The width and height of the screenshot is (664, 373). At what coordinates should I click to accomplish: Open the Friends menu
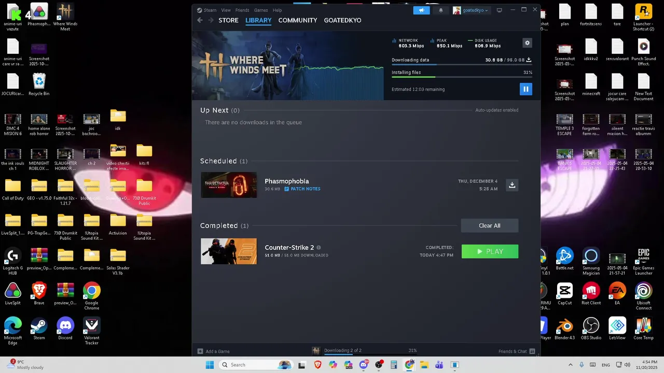coord(242,10)
